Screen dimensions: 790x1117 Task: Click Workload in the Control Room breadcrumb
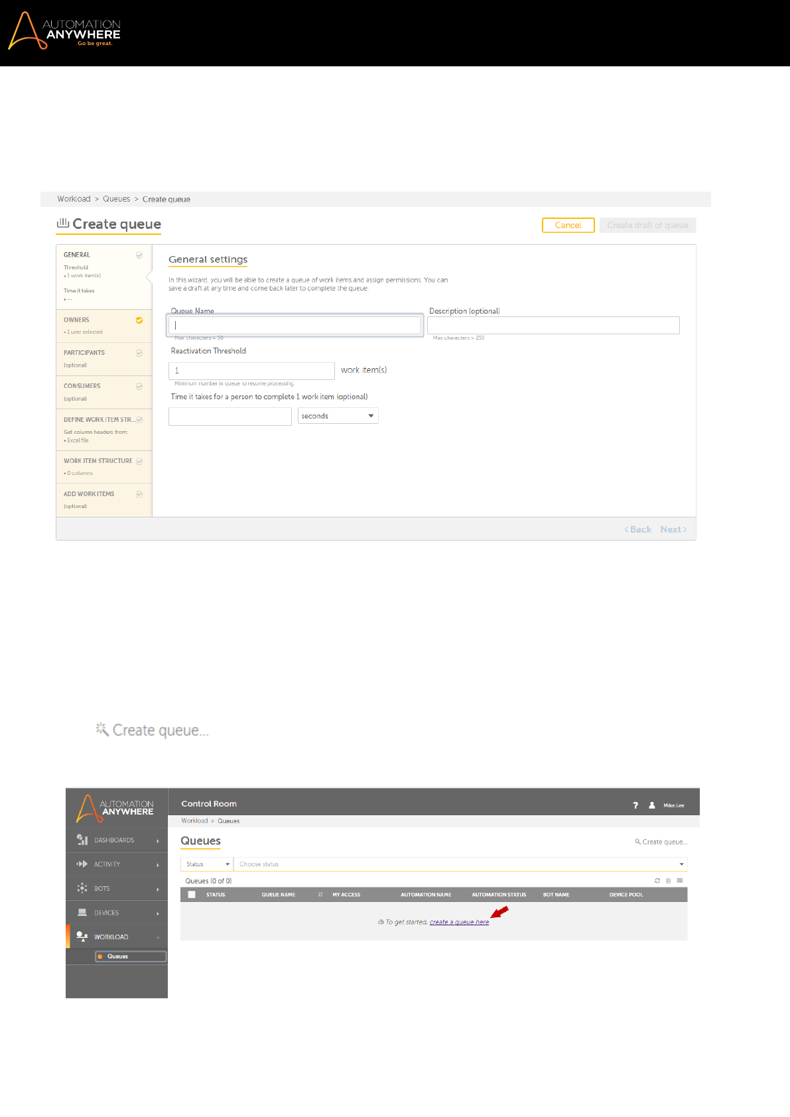coord(194,821)
